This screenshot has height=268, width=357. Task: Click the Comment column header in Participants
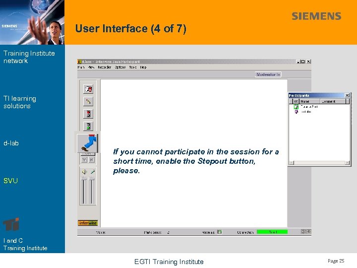[333, 101]
